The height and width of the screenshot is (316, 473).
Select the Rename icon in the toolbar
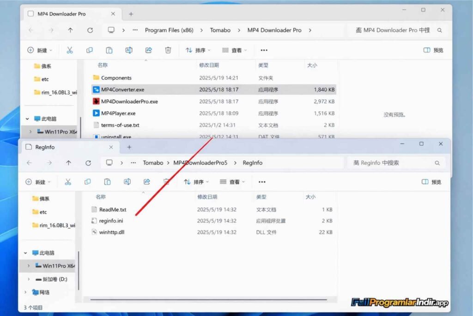tap(128, 50)
